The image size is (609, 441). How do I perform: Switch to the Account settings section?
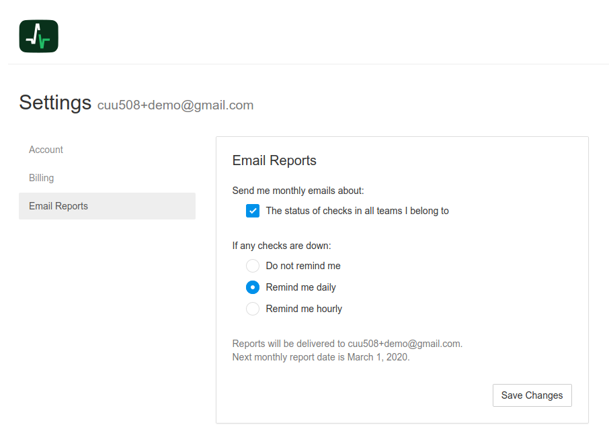tap(46, 149)
